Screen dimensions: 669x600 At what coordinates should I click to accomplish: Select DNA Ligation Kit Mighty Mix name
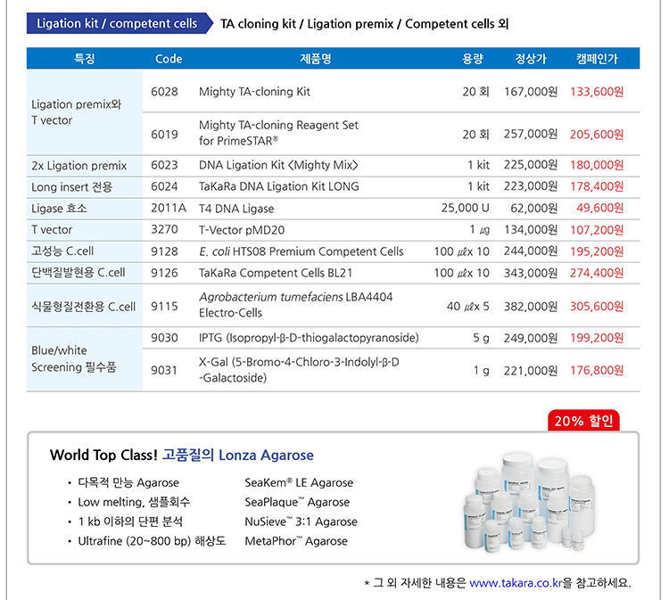(278, 165)
